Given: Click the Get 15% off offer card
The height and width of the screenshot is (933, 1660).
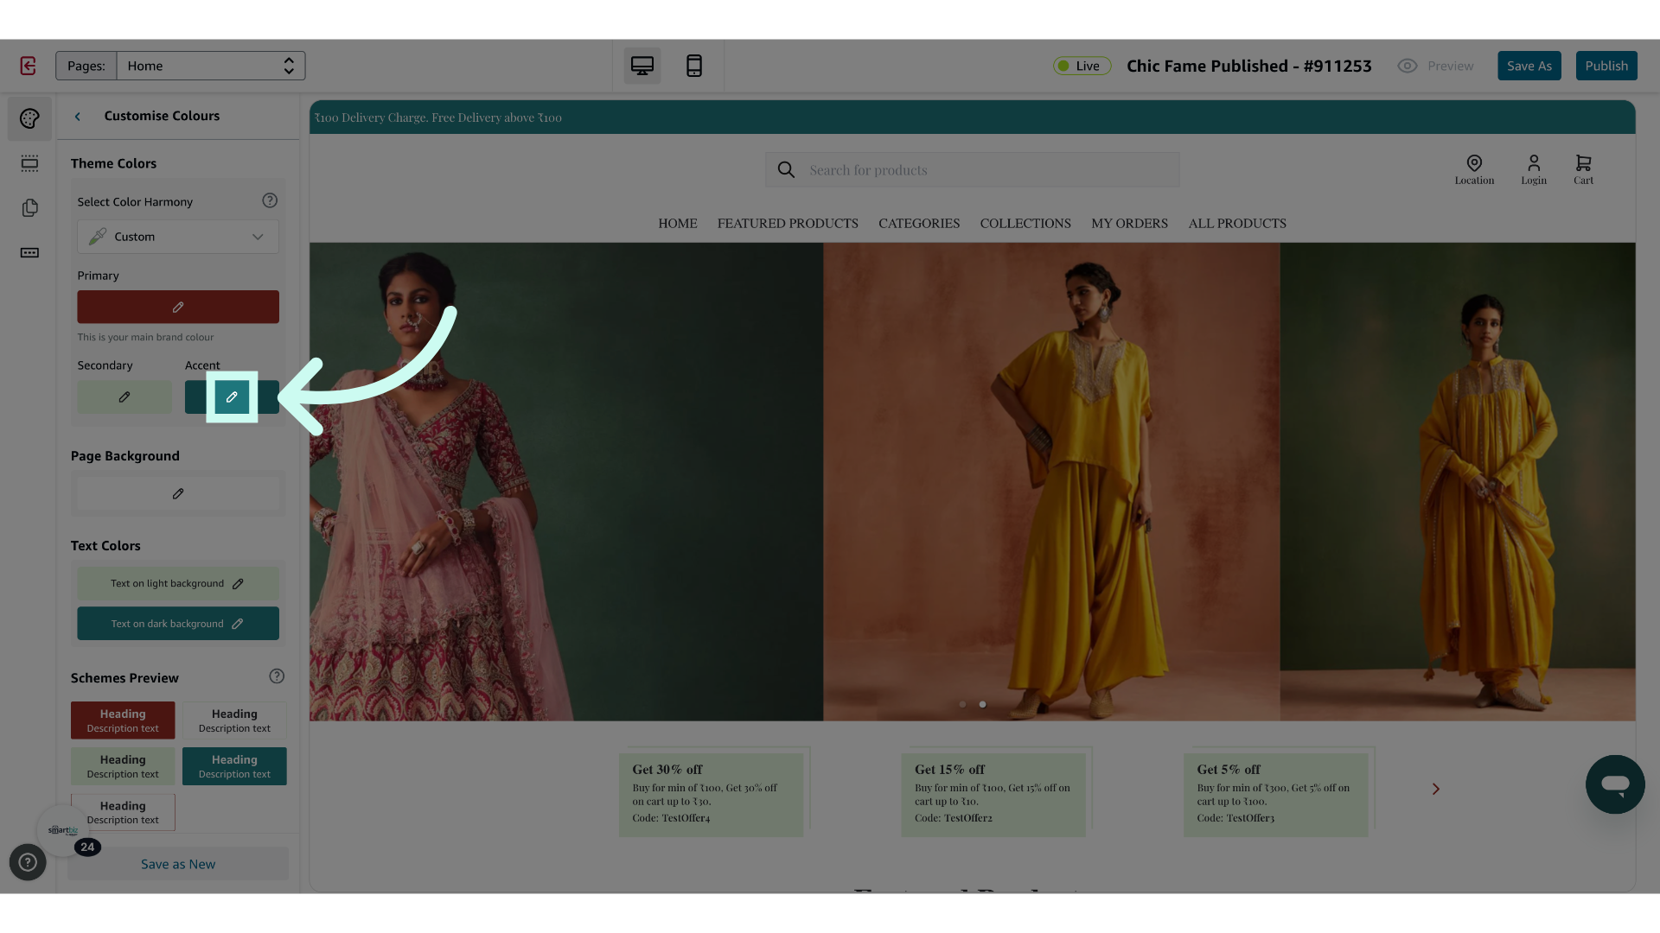Looking at the screenshot, I should point(993,795).
